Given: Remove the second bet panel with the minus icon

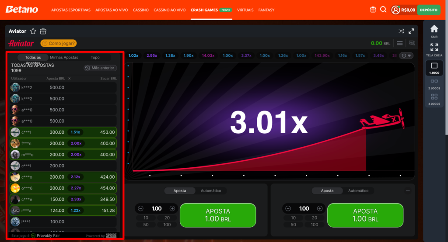Looking at the screenshot, I should (x=408, y=190).
